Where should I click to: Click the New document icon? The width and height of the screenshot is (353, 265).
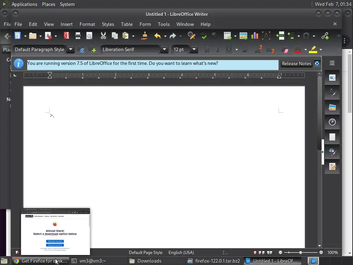pyautogui.click(x=18, y=36)
